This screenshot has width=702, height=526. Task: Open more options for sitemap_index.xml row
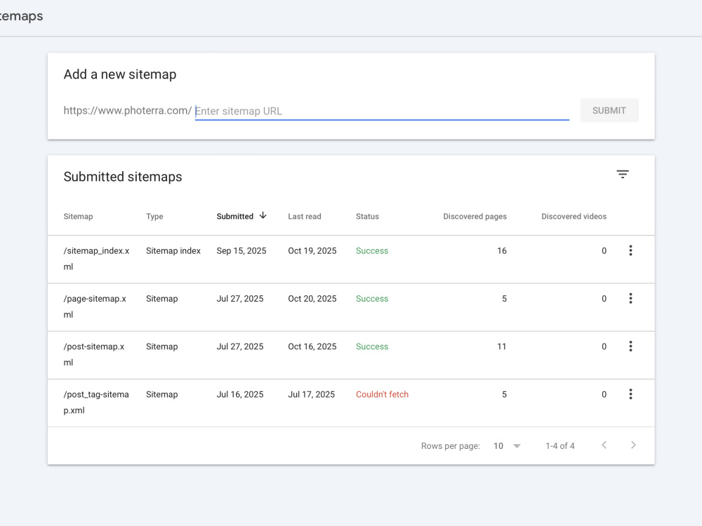click(x=630, y=250)
